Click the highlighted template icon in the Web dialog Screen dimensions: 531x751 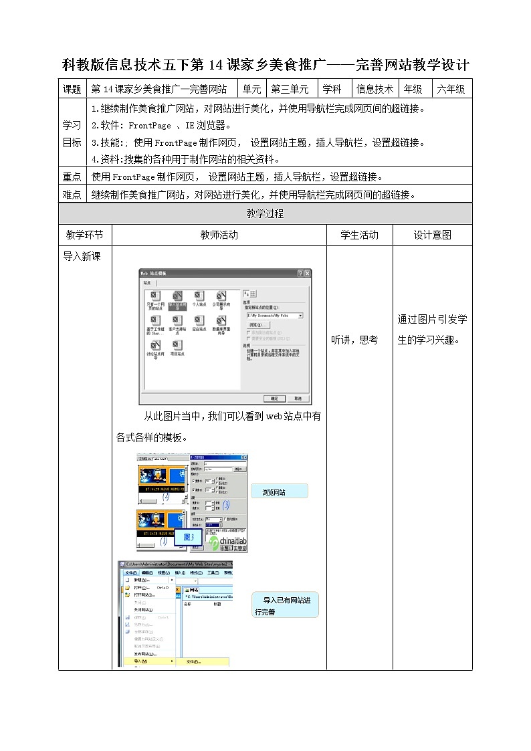tap(178, 300)
